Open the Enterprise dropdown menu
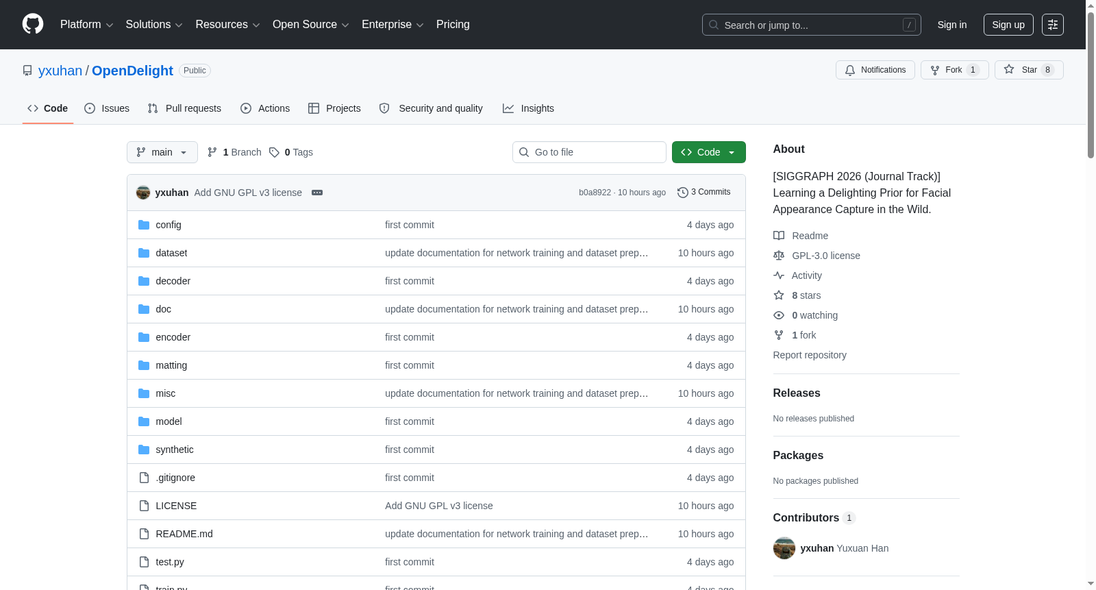This screenshot has width=1096, height=590. click(x=393, y=25)
